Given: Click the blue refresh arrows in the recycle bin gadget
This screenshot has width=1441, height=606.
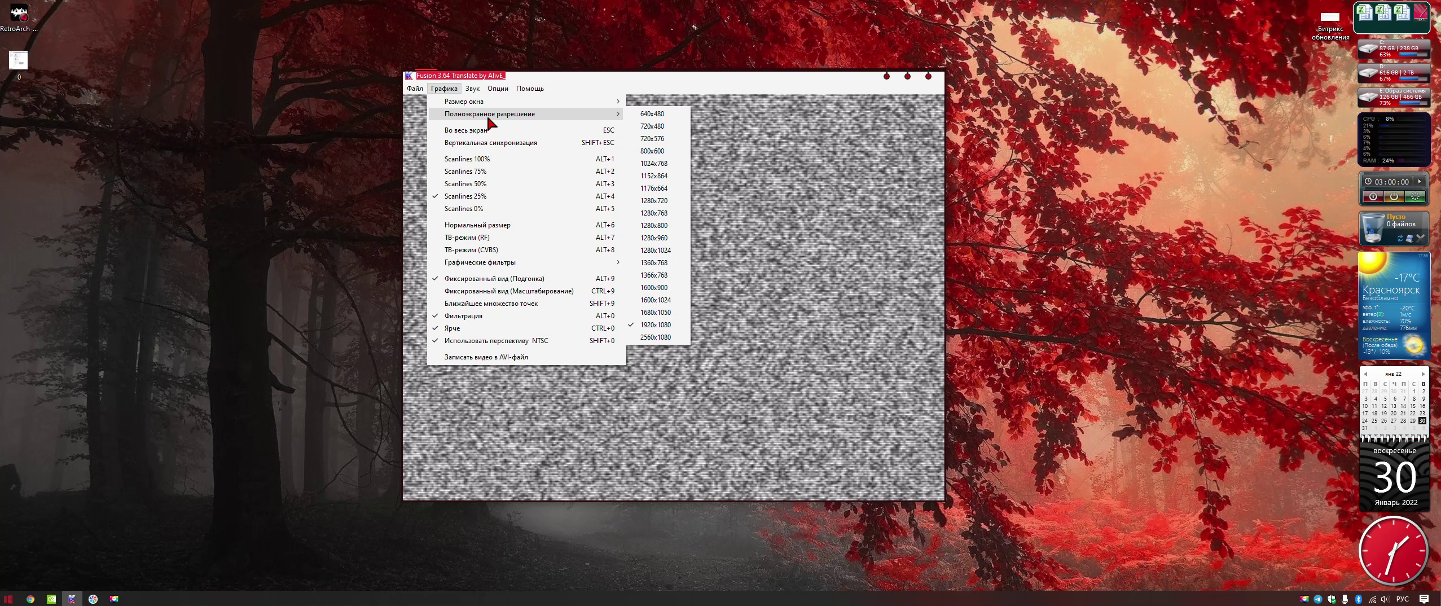Looking at the screenshot, I should click(1400, 239).
